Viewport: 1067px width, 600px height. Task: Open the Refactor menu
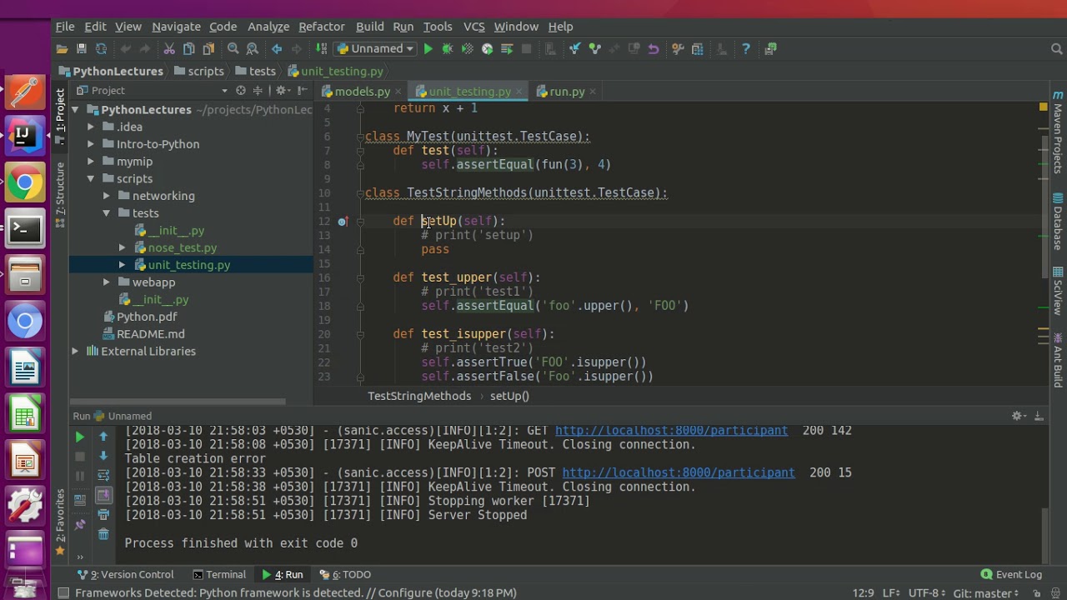click(322, 27)
